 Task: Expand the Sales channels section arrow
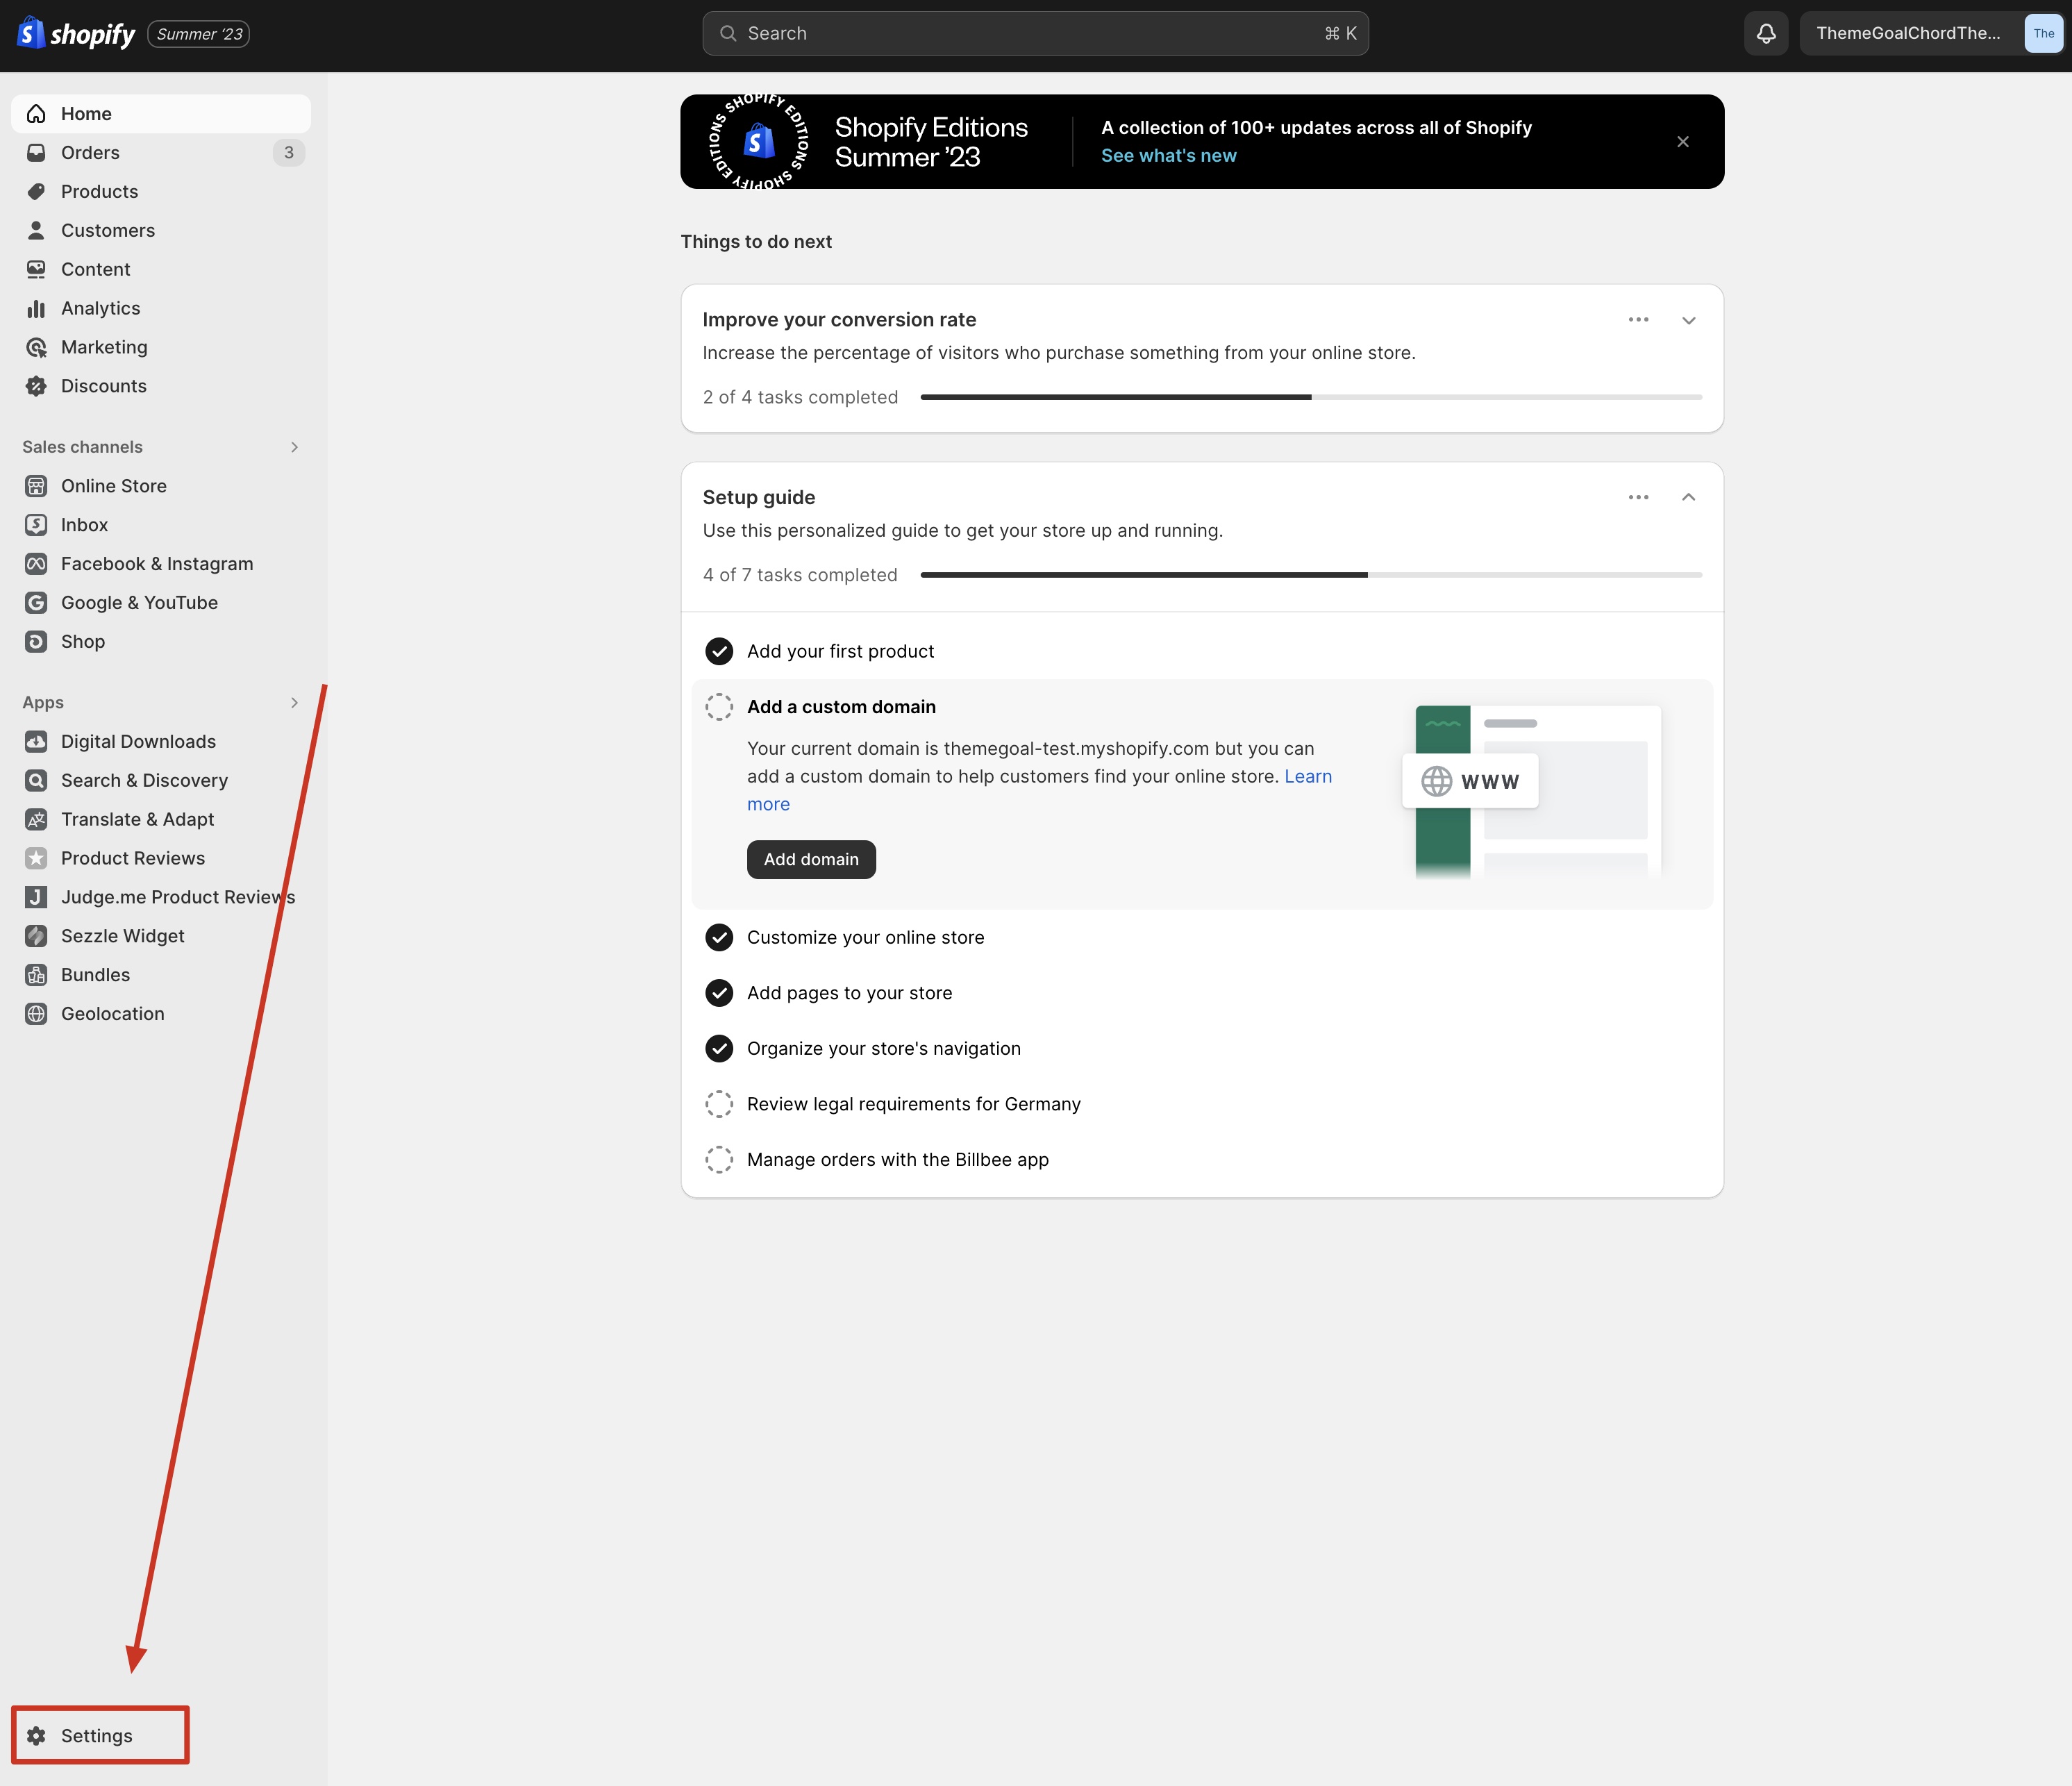tap(294, 447)
